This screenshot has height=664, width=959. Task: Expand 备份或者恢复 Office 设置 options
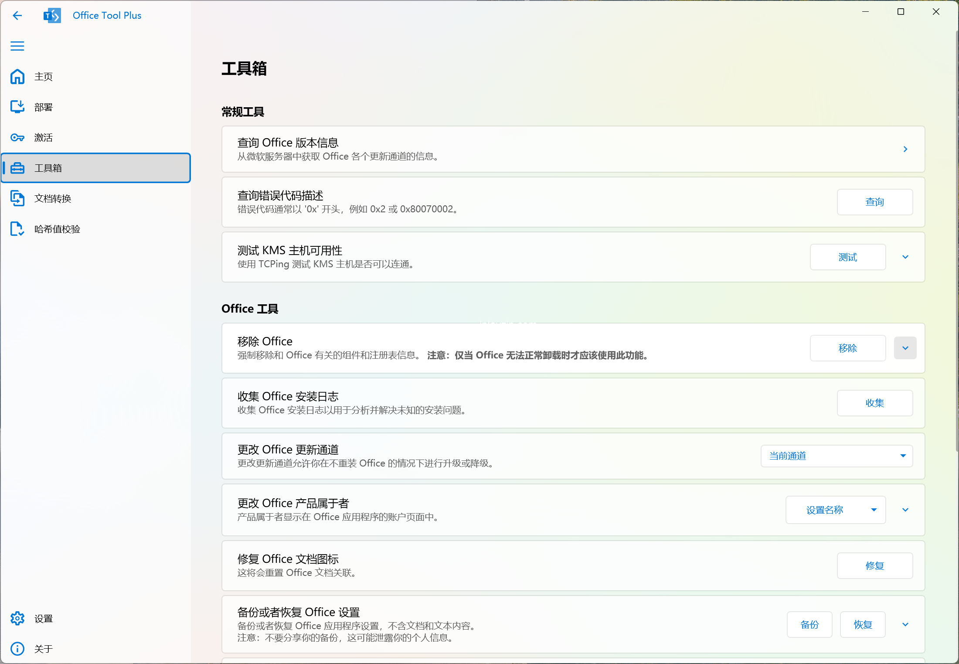[905, 624]
